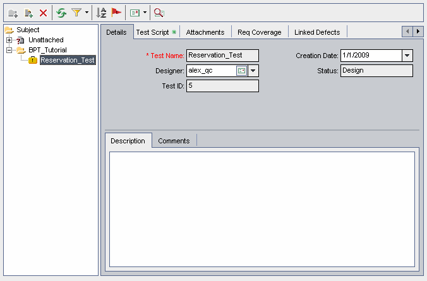Click the Sort A-Z icon

(x=101, y=13)
